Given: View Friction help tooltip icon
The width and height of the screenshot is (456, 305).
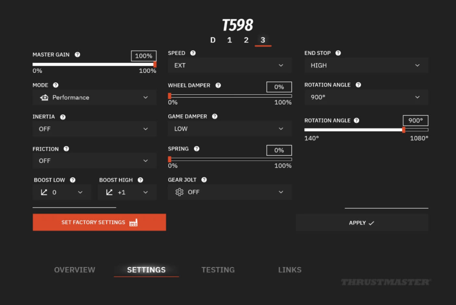Looking at the screenshot, I should coord(66,149).
